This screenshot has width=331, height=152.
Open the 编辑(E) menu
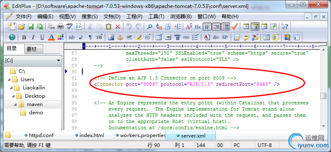(x=45, y=17)
